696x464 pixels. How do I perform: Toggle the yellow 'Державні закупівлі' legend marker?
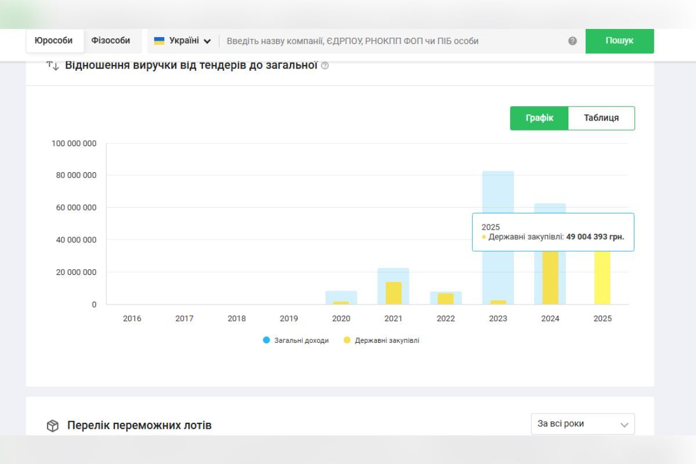coord(347,340)
